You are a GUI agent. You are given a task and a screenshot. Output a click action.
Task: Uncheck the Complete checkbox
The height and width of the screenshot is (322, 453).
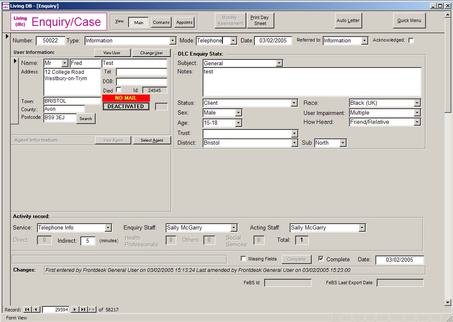click(x=321, y=259)
